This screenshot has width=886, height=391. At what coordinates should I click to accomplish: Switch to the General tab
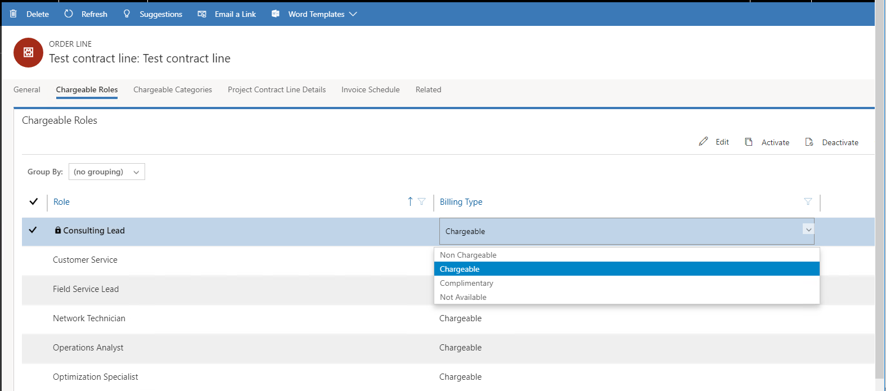coord(27,89)
